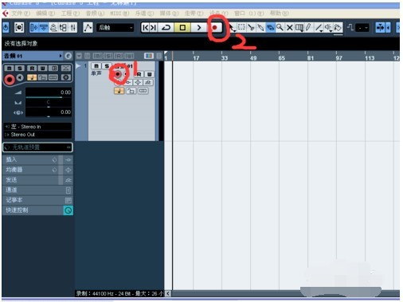Screen dimensions: 403x302
Task: Toggle Mute on track 1
Action: click(x=96, y=66)
